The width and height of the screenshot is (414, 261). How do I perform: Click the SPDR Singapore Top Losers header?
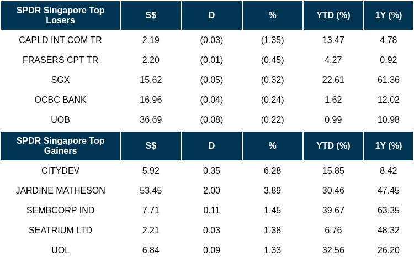pyautogui.click(x=60, y=15)
